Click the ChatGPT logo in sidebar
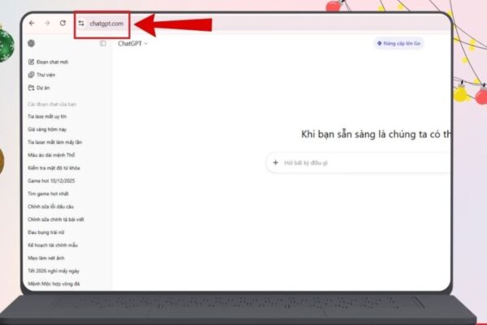The height and width of the screenshot is (325, 487). coord(31,43)
